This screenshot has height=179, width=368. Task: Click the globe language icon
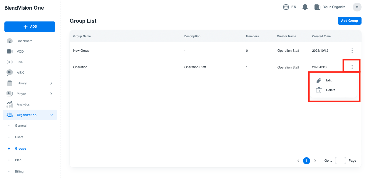click(x=286, y=7)
